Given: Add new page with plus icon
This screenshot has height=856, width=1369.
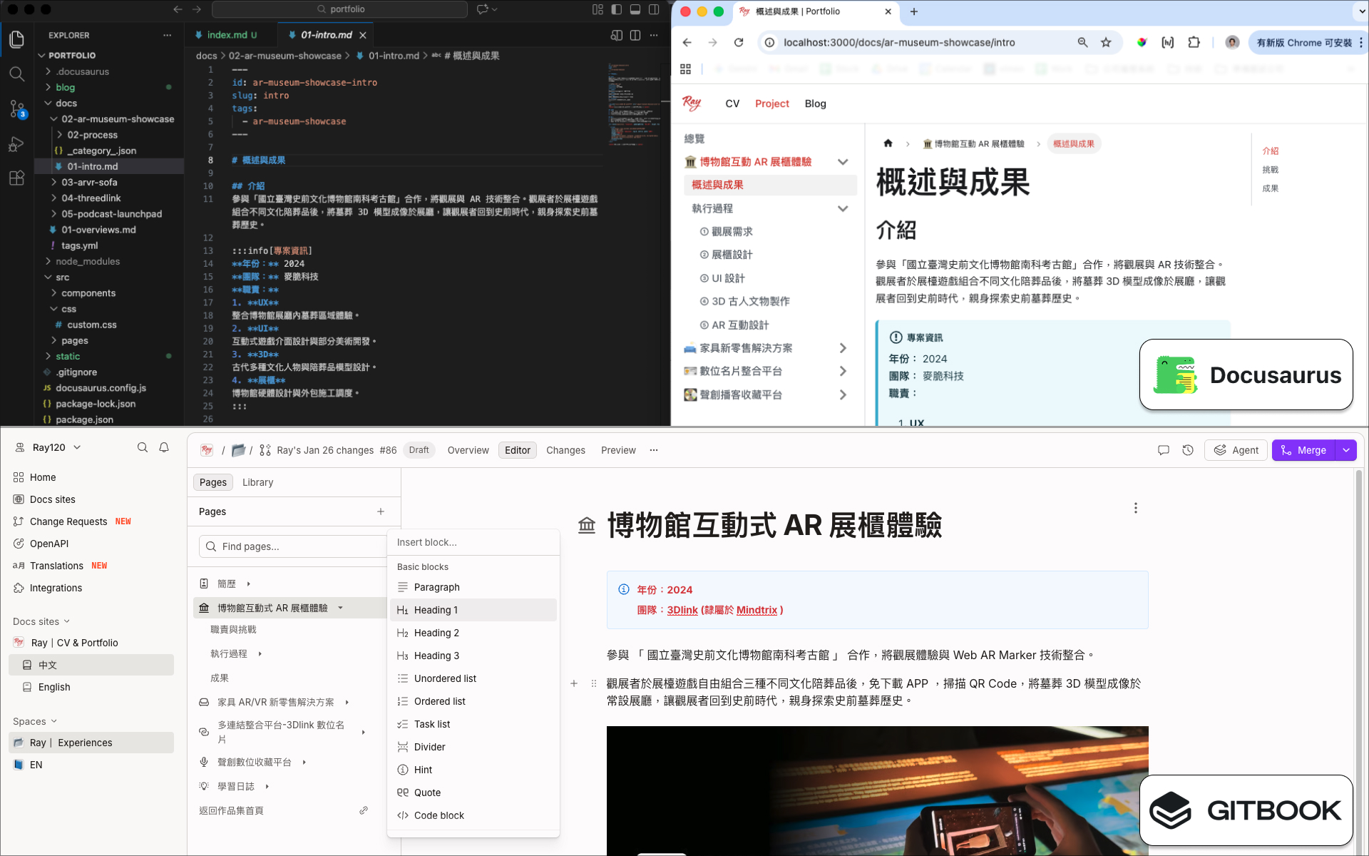Looking at the screenshot, I should (x=381, y=511).
